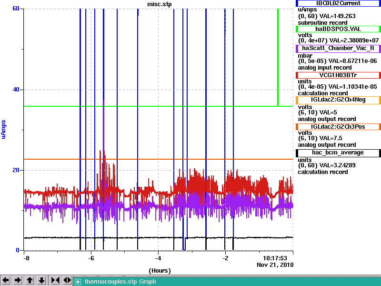The image size is (381, 286).
Task: Click the right arrow pan button
Action: [x=18, y=280]
